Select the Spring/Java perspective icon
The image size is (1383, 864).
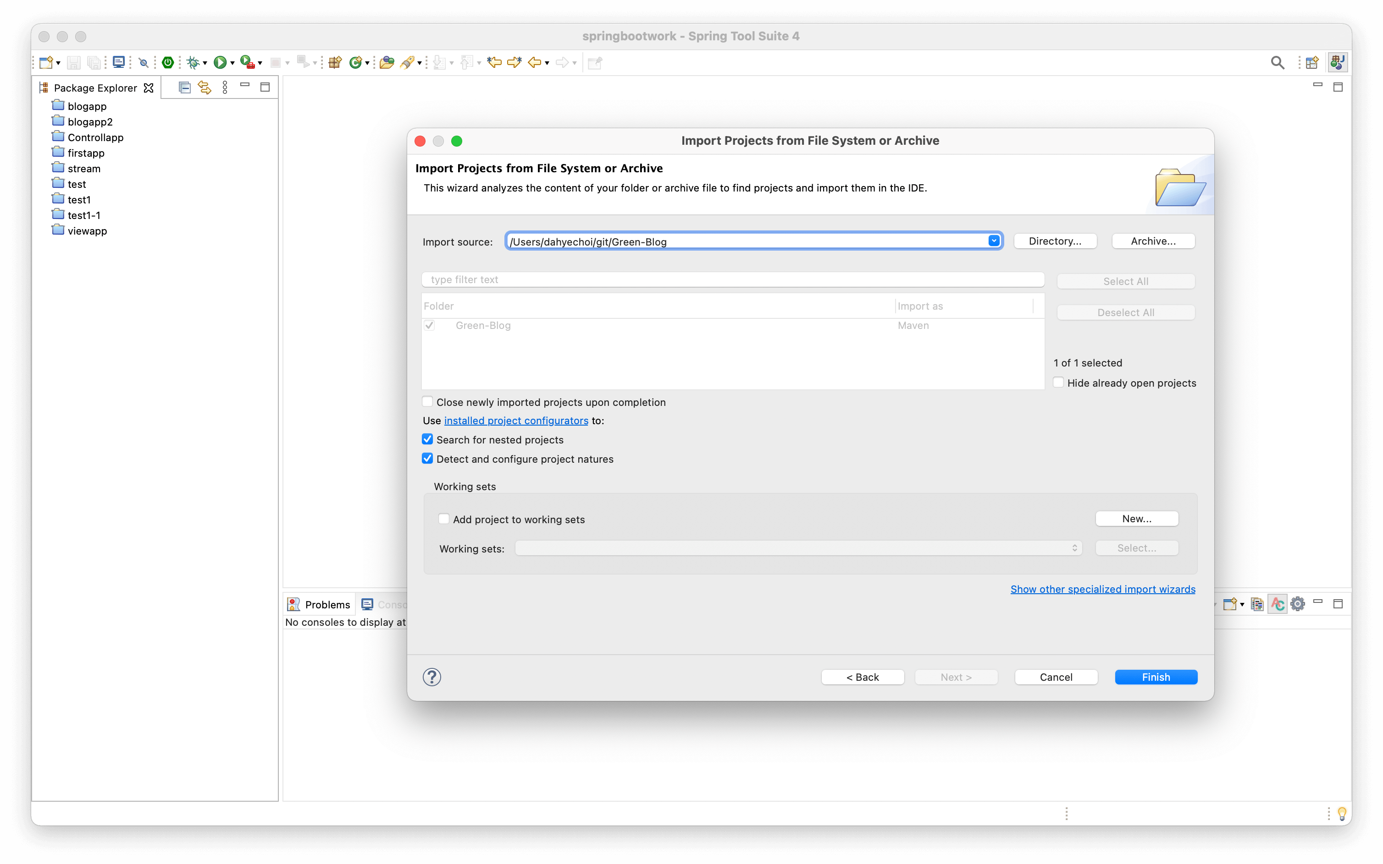1337,62
